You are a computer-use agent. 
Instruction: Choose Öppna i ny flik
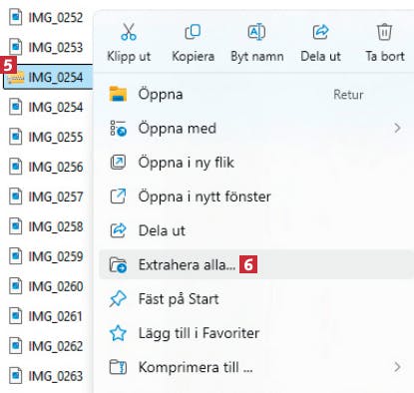256,163
